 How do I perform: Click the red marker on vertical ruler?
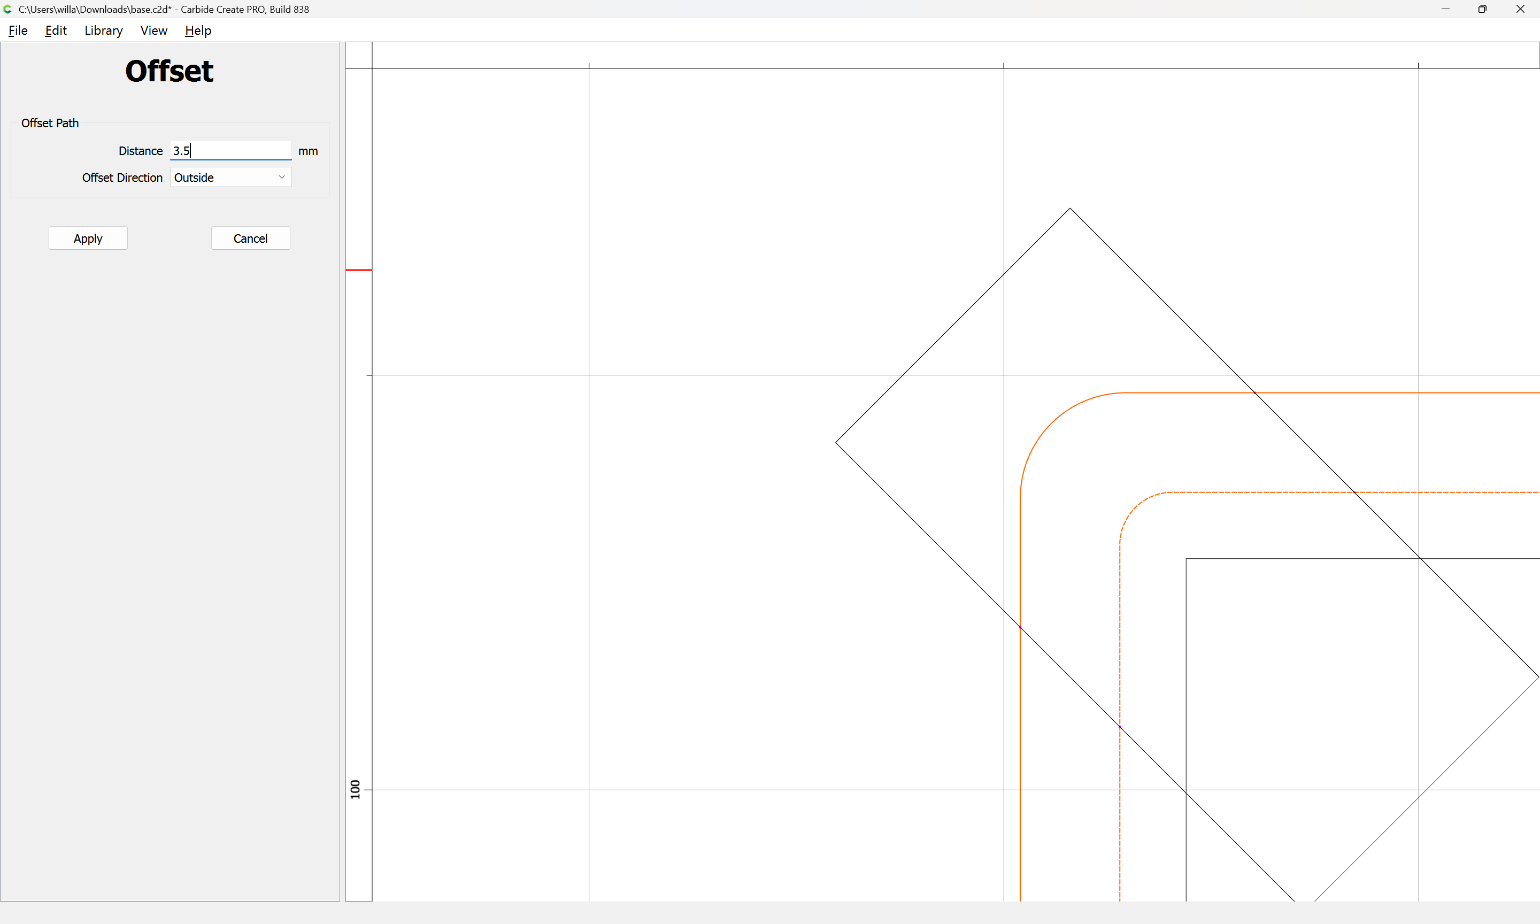click(x=359, y=269)
